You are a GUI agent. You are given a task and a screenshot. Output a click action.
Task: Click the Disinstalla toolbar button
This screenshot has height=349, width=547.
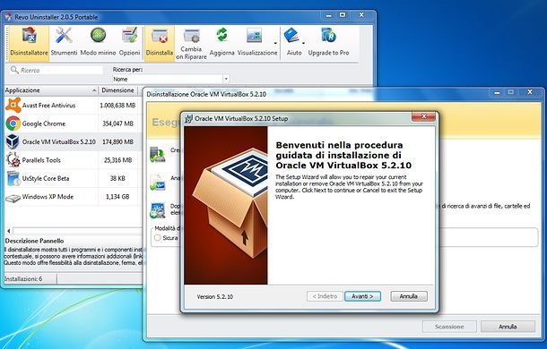[x=160, y=43]
